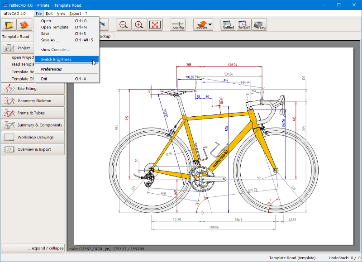Viewport: 362px width, 262px height.
Task: Expand the Bike Fitting section
Action: (x=33, y=89)
